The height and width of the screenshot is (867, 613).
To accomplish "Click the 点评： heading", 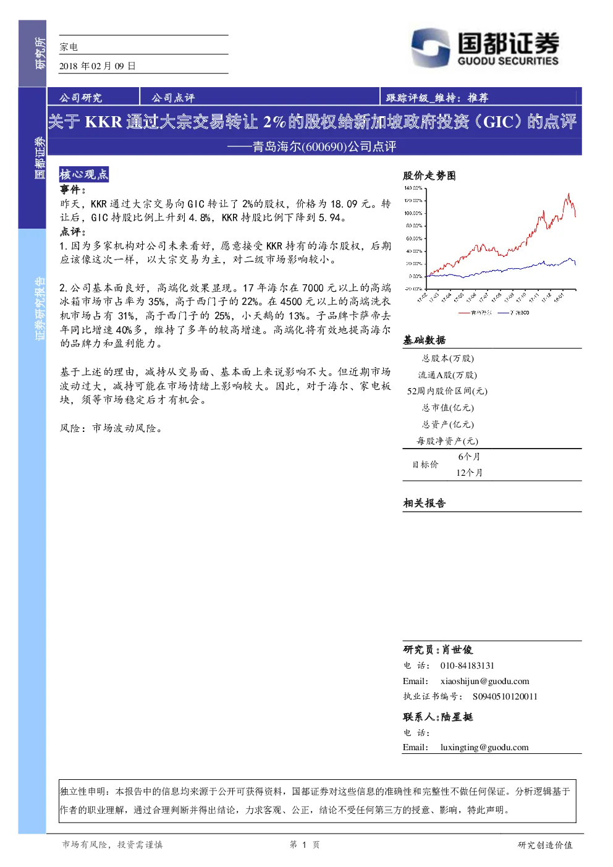I will (73, 232).
